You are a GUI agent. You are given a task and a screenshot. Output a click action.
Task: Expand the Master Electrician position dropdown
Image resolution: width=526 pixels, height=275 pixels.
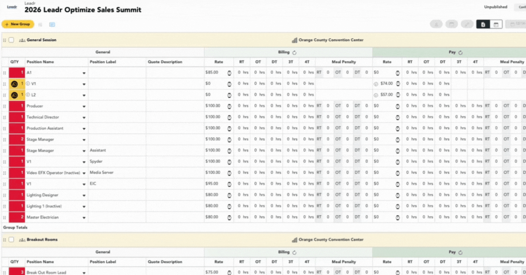point(84,218)
